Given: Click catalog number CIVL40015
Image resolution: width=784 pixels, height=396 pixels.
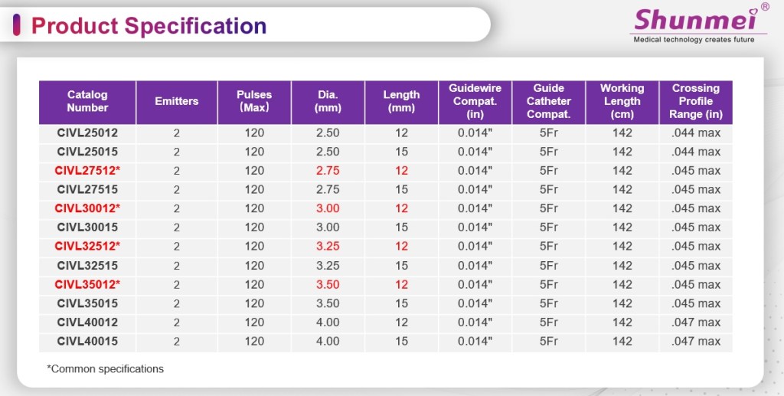Looking at the screenshot, I should [x=87, y=342].
